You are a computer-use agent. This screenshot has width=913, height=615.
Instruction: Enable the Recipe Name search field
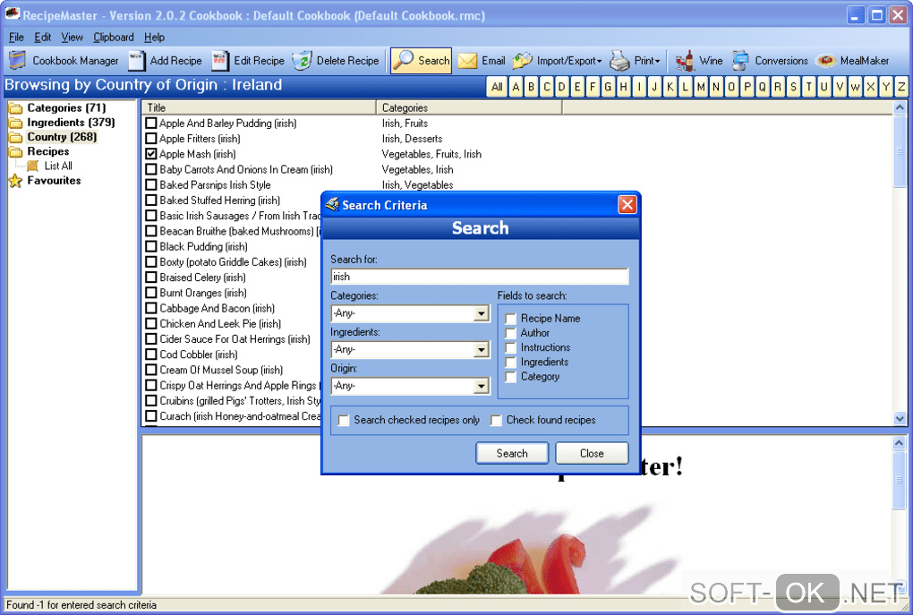tap(510, 319)
